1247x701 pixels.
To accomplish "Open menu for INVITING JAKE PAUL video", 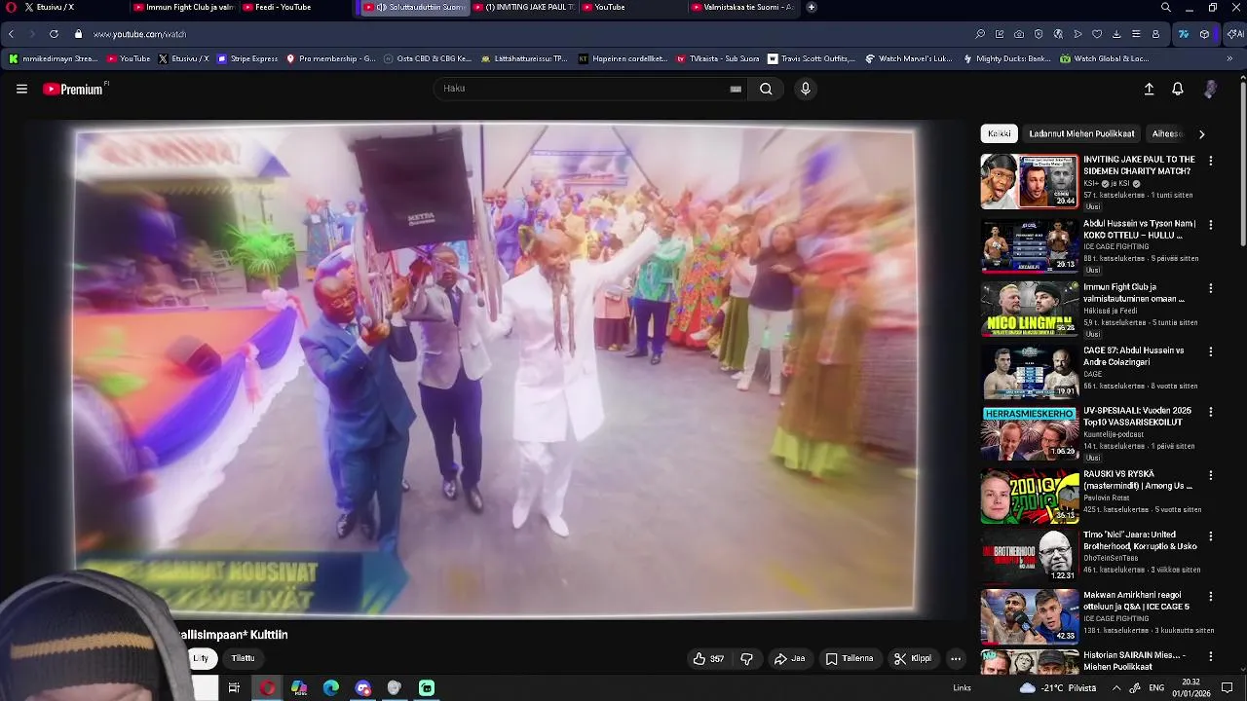I will tap(1211, 161).
